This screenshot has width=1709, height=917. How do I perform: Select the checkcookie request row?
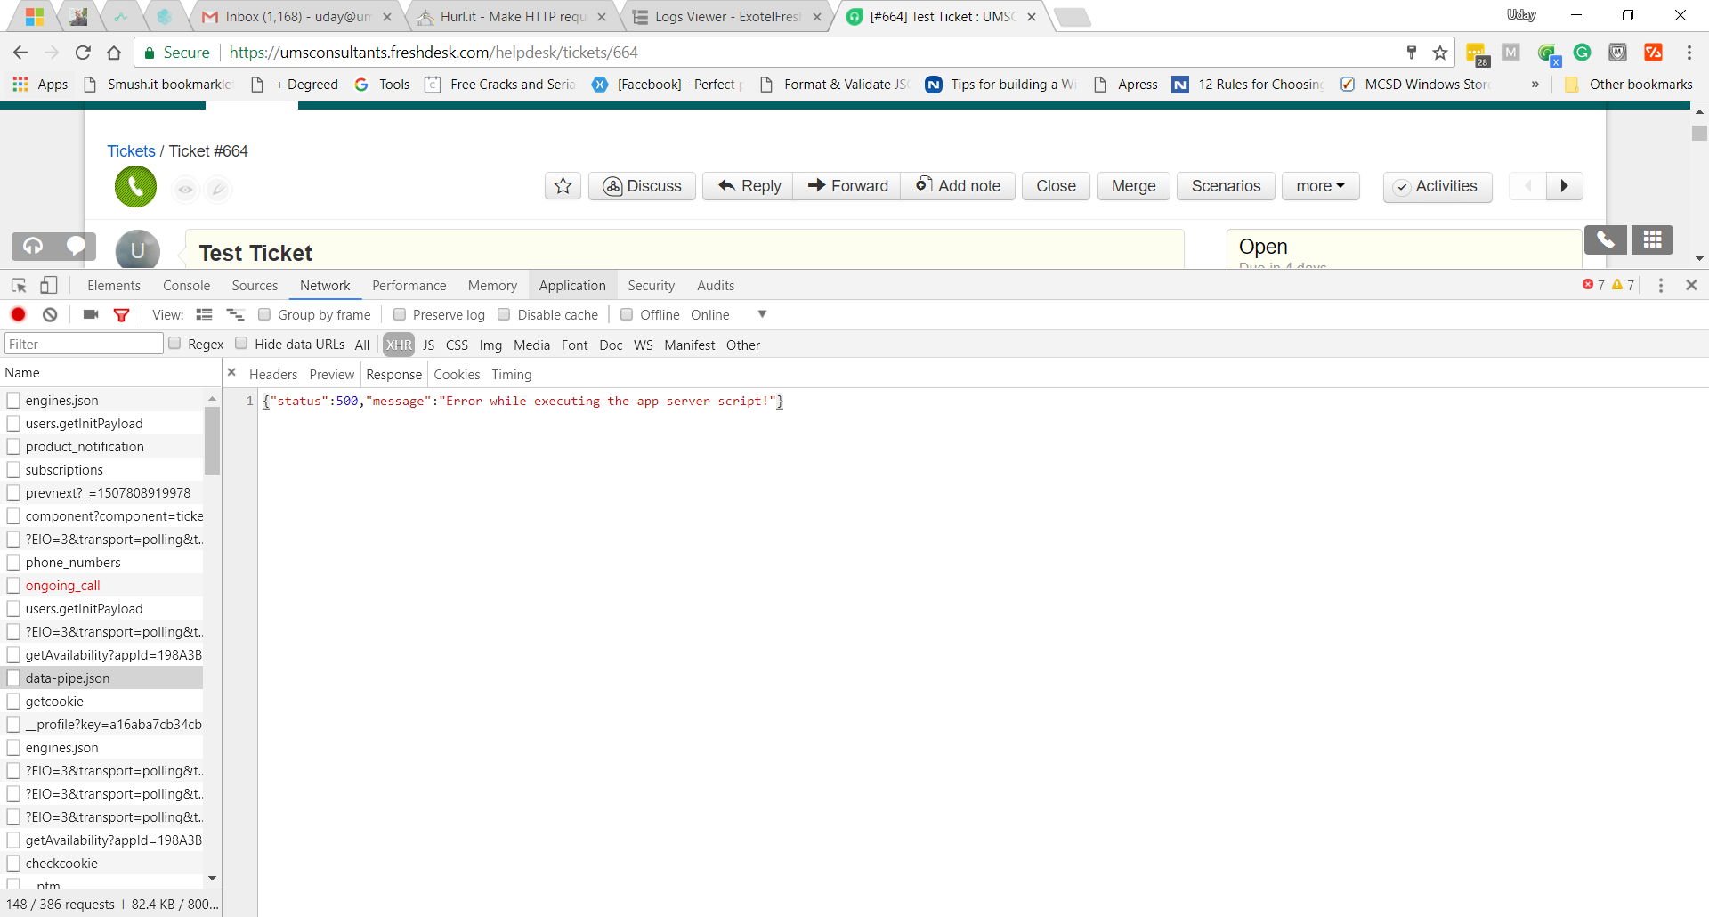click(101, 864)
